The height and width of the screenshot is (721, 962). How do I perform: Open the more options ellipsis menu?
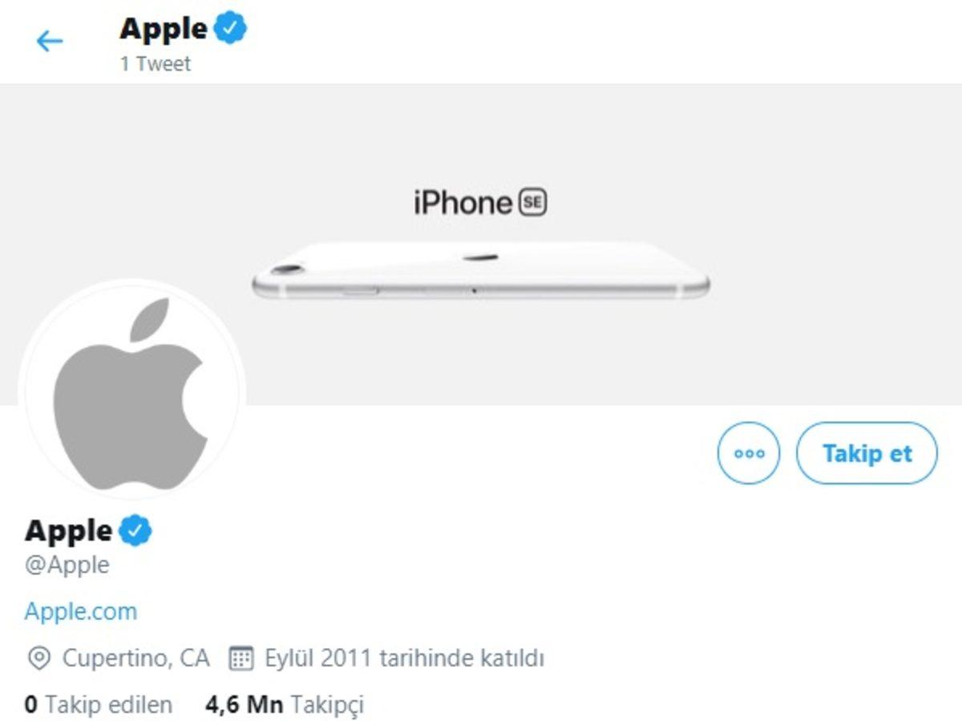click(x=749, y=453)
